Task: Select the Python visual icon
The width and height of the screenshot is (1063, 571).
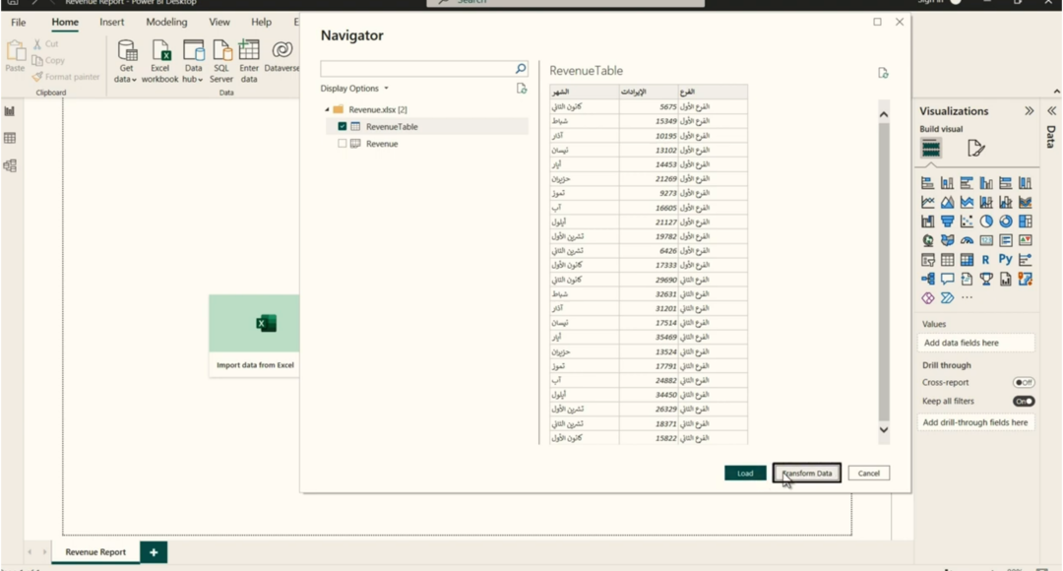Action: pos(1005,260)
